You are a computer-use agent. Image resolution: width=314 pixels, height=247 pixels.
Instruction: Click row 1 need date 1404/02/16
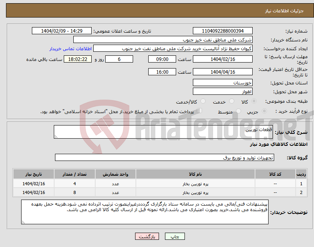click(x=33, y=184)
